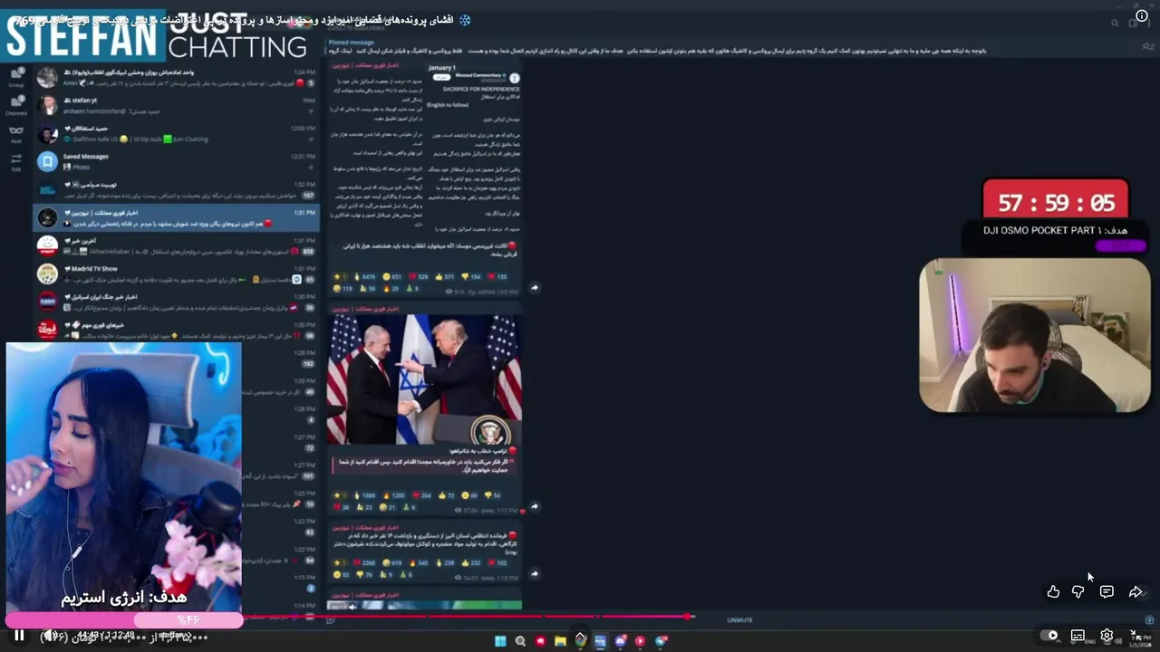
Task: Toggle the autoplay switch in player controls
Action: click(x=1049, y=636)
